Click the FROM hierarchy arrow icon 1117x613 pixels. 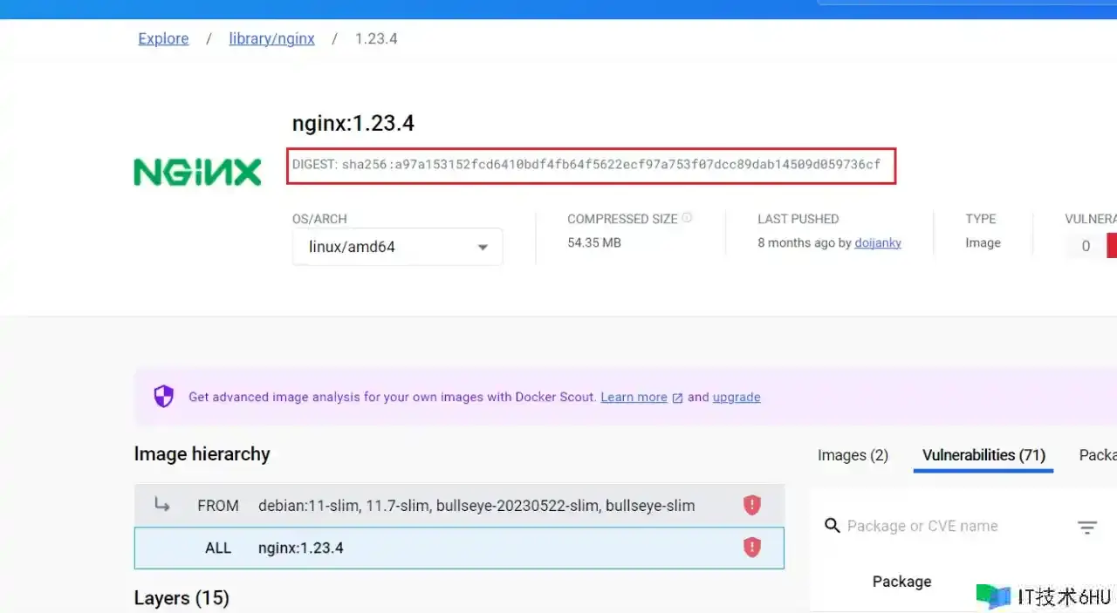click(x=162, y=505)
